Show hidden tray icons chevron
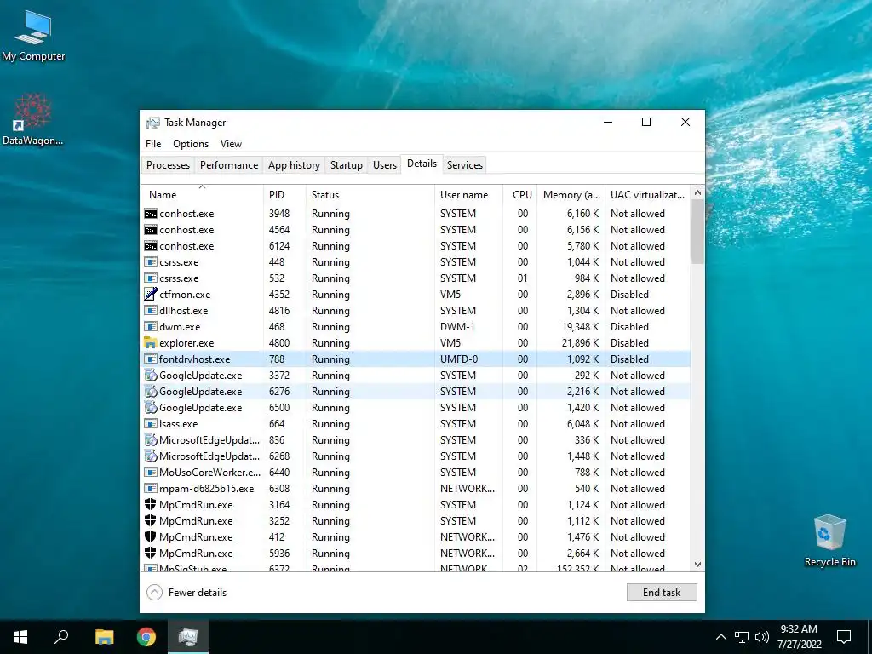The image size is (872, 654). 720,637
